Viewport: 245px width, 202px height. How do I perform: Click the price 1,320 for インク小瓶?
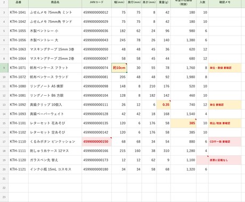click(184, 169)
